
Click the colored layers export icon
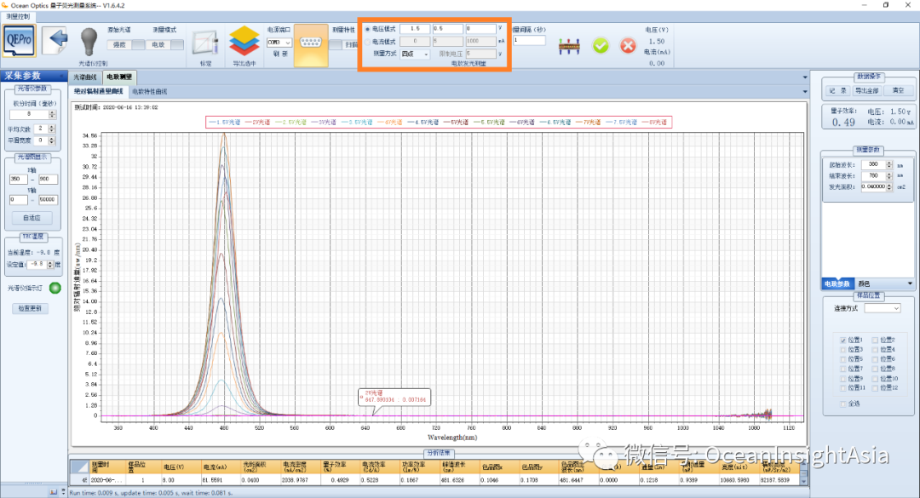(244, 42)
